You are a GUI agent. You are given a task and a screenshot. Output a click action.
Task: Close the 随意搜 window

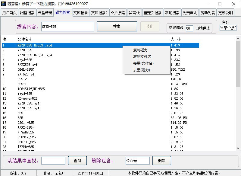click(x=234, y=4)
